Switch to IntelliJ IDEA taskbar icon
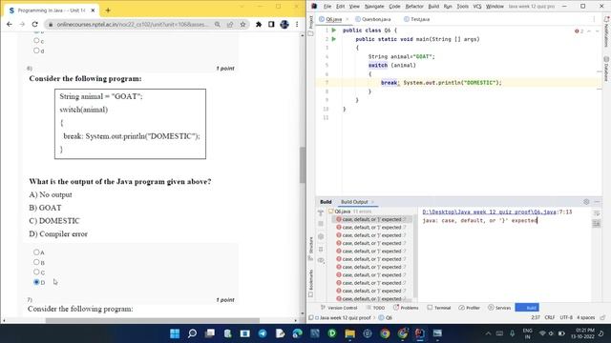 coord(420,333)
